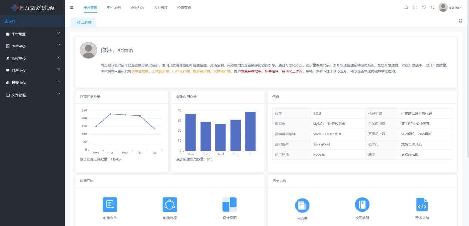Expand the 平台配置 sidebar menu
Image resolution: width=469 pixels, height=226 pixels.
coord(32,34)
